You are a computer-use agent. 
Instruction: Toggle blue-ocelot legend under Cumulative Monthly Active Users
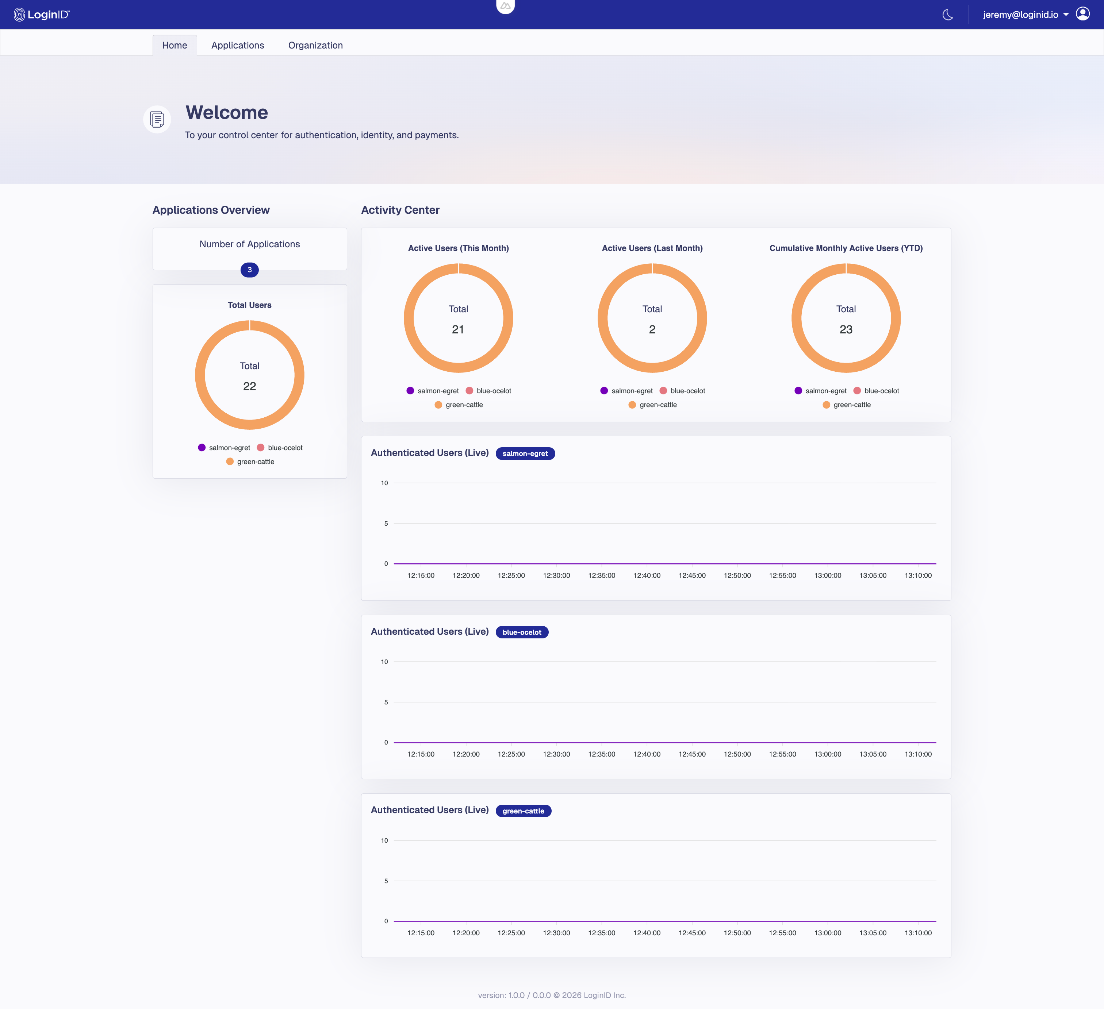876,391
